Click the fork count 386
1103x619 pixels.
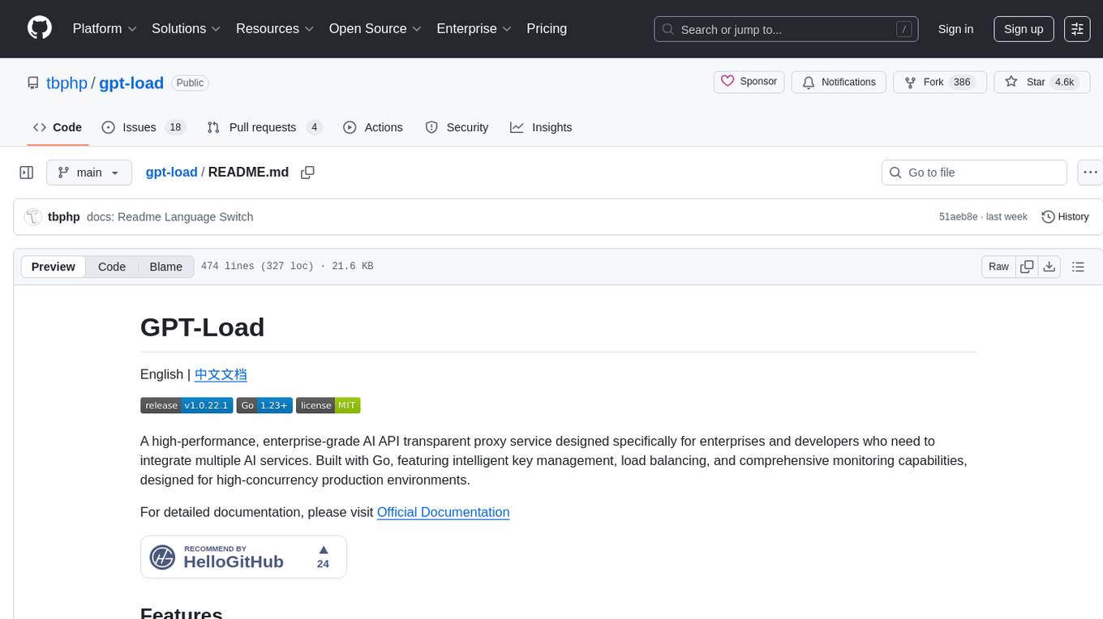[962, 82]
